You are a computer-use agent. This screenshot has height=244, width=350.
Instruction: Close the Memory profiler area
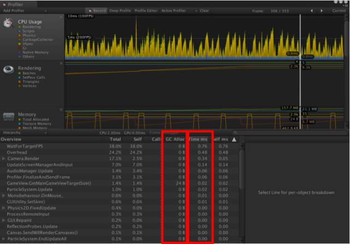click(x=61, y=110)
